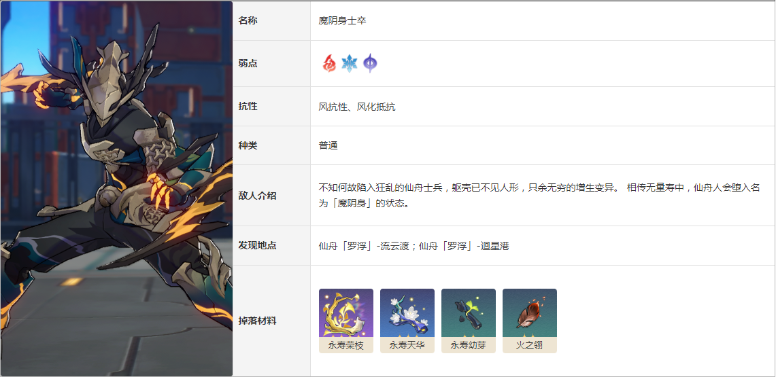Select the 抗性 row label

248,106
